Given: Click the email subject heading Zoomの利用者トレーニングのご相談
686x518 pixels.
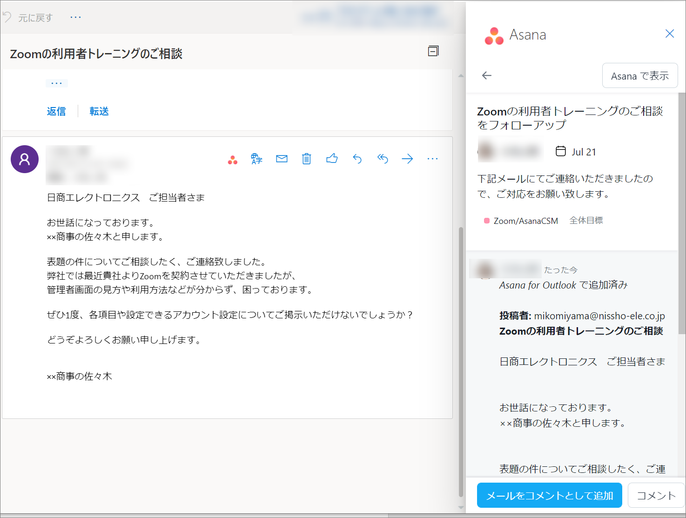Looking at the screenshot, I should [96, 54].
